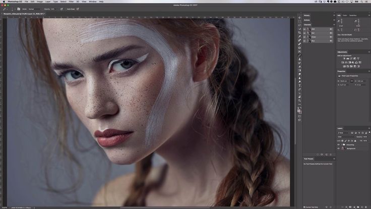Toggle visibility of the Red channel
The image size is (371, 209).
304,32
